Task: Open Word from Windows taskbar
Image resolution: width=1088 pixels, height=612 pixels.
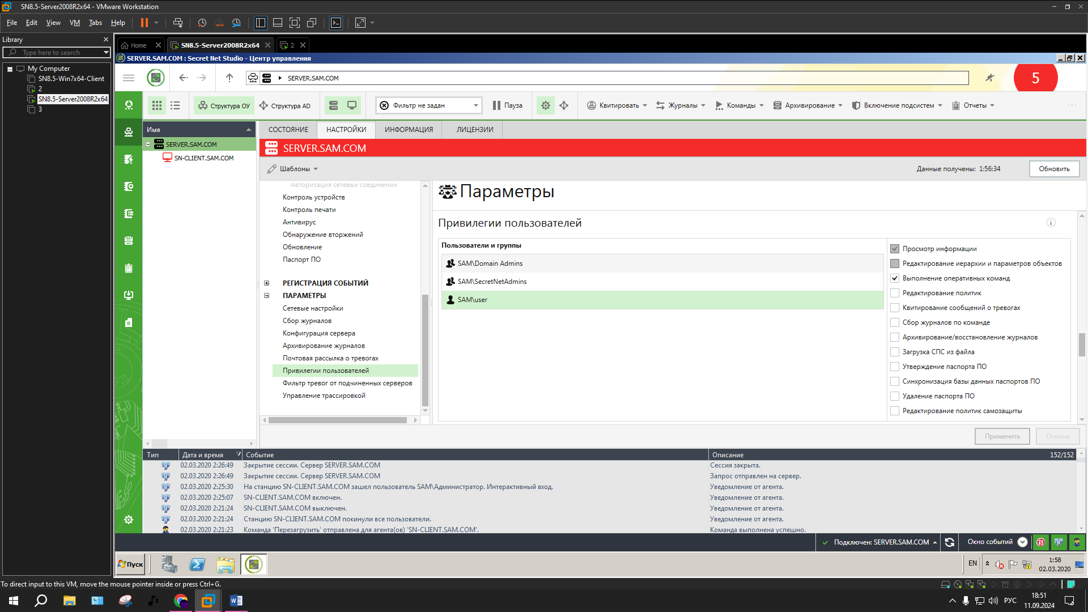Action: [x=236, y=601]
